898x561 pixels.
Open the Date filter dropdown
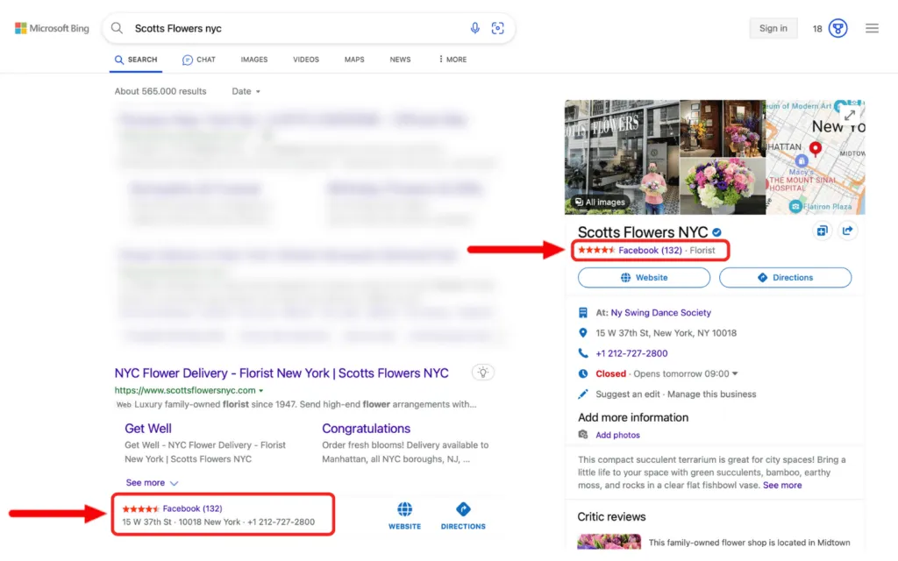click(x=246, y=91)
